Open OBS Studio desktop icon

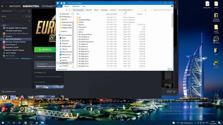click(216, 40)
